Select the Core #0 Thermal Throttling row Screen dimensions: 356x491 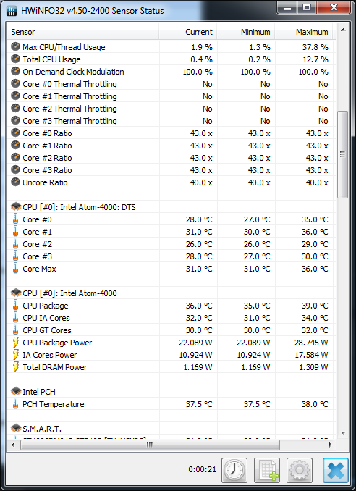(x=171, y=84)
